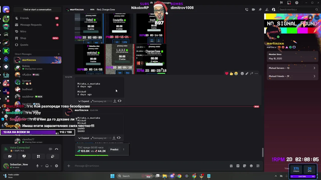Click the Message @martinzxx input box
The image size is (321, 180).
tap(150, 166)
